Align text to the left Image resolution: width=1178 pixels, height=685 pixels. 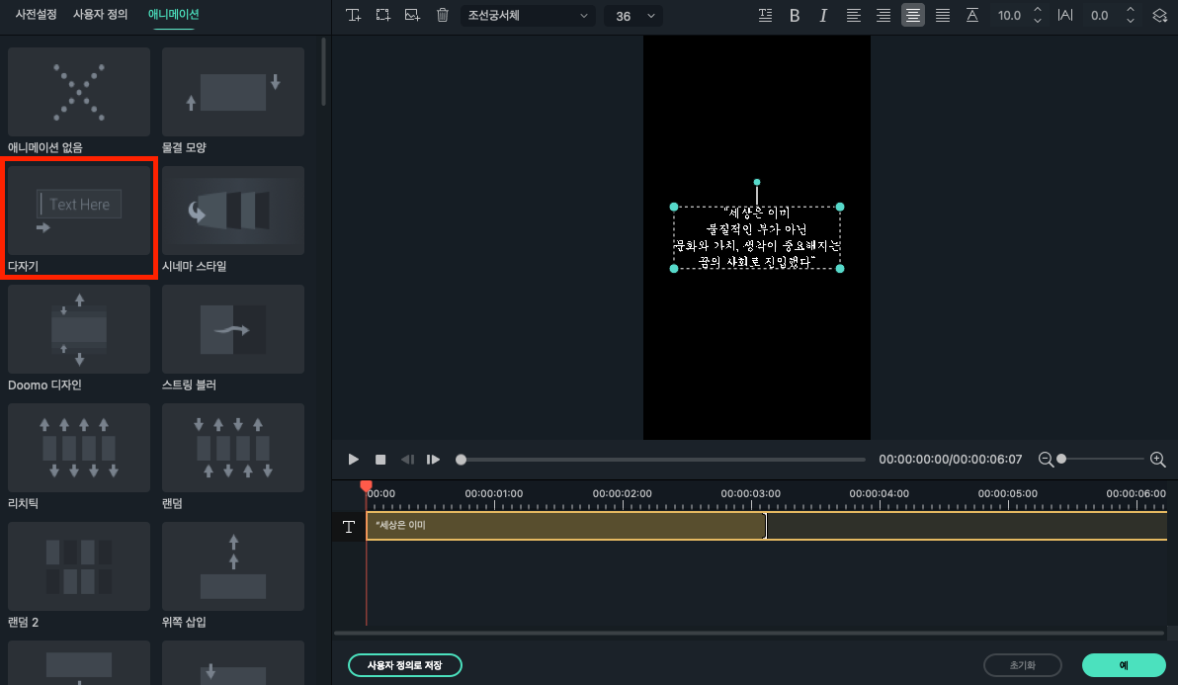pyautogui.click(x=854, y=15)
